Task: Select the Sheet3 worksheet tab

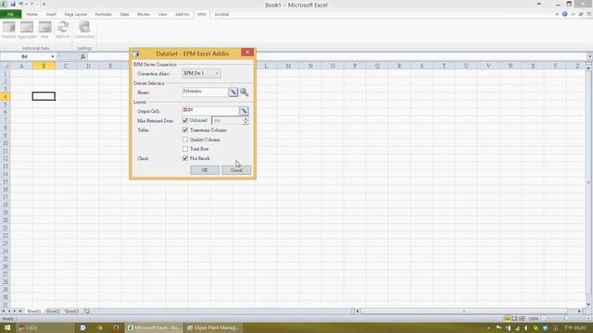Action: coord(71,311)
